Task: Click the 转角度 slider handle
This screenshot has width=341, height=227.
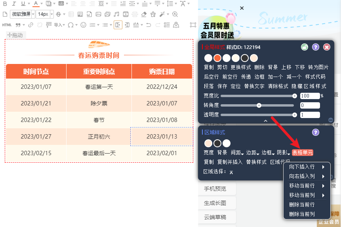Action: 259,105
